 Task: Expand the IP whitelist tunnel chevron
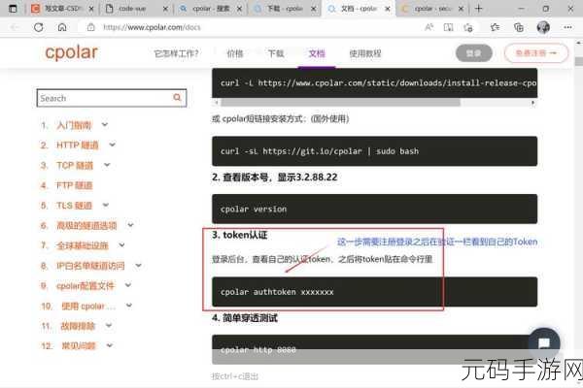point(138,265)
